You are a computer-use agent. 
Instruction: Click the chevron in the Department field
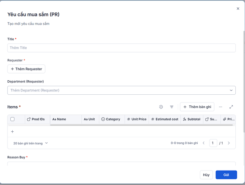click(x=231, y=90)
